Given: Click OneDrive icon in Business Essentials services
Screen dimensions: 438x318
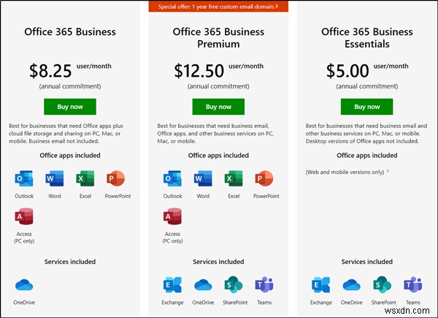Looking at the screenshot, I should tap(351, 285).
